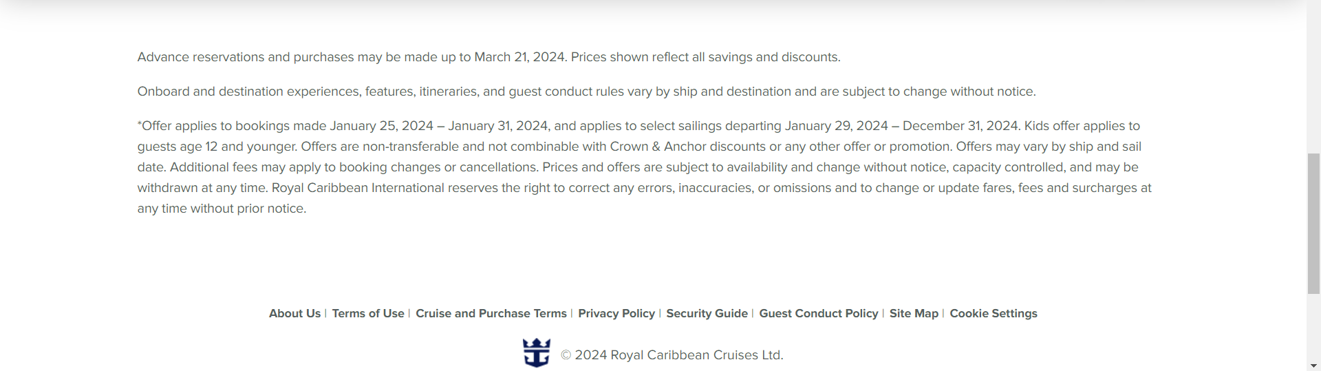Screen dimensions: 1321x371
Task: Click scrollbar track above the thumb
Action: click(1313, 76)
